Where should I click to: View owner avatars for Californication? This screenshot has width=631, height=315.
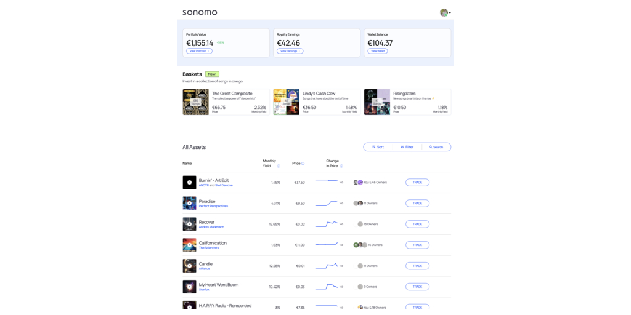point(360,245)
